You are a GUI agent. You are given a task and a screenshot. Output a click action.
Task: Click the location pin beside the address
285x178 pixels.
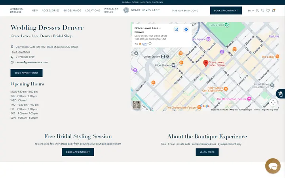(x=12, y=47)
